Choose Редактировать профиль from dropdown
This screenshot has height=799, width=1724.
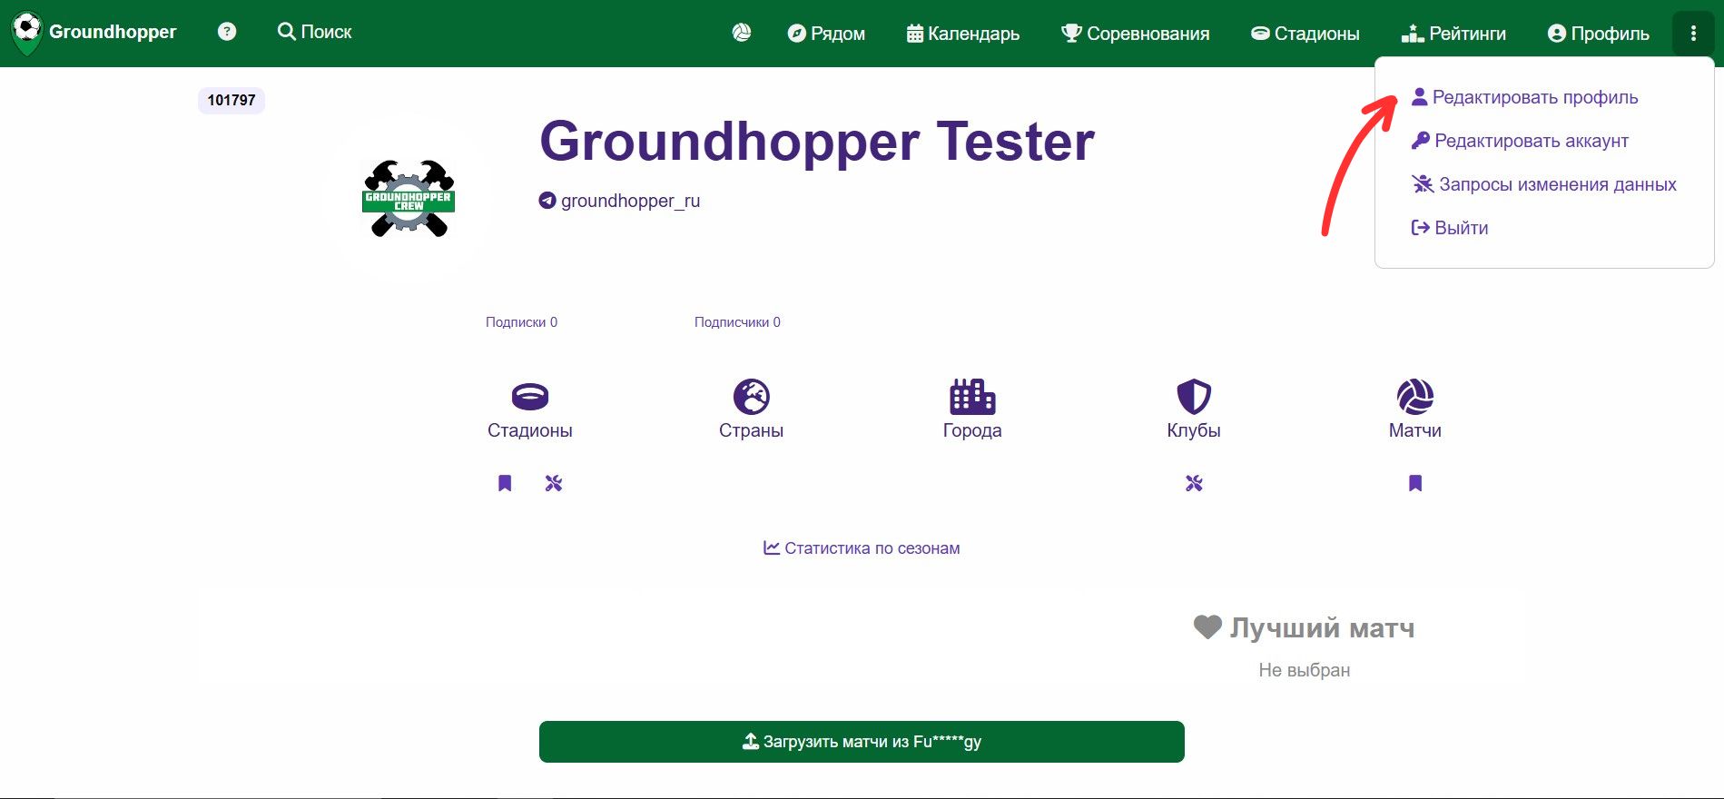(x=1525, y=97)
